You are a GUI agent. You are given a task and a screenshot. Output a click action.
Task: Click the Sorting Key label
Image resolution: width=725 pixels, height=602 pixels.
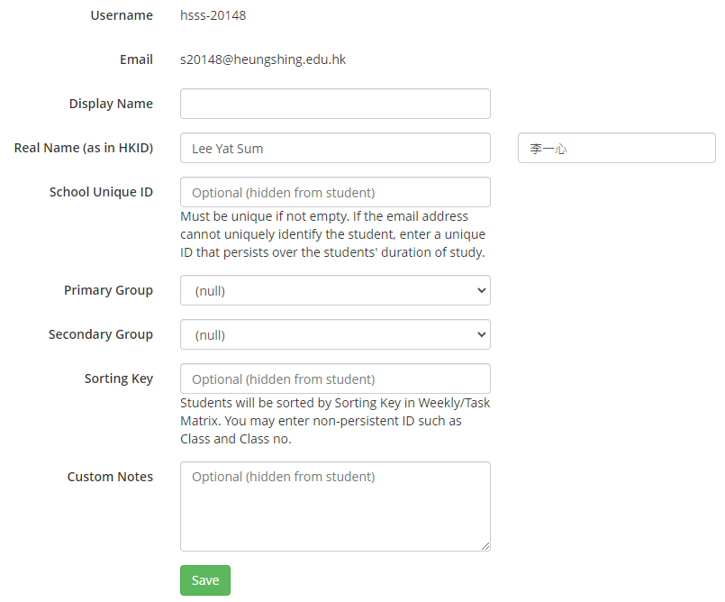tap(119, 379)
